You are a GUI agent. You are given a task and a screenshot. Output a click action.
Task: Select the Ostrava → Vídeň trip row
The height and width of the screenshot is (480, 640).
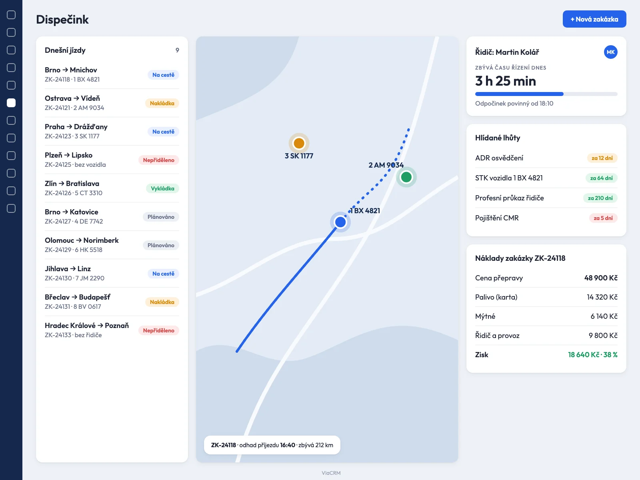point(112,103)
